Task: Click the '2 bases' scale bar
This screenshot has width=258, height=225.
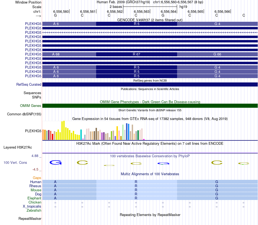Action: pos(150,7)
